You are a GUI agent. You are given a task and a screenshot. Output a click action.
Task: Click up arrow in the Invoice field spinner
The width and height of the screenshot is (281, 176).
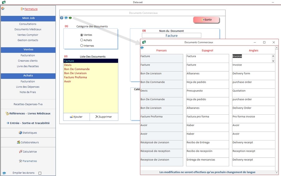coord(273,56)
